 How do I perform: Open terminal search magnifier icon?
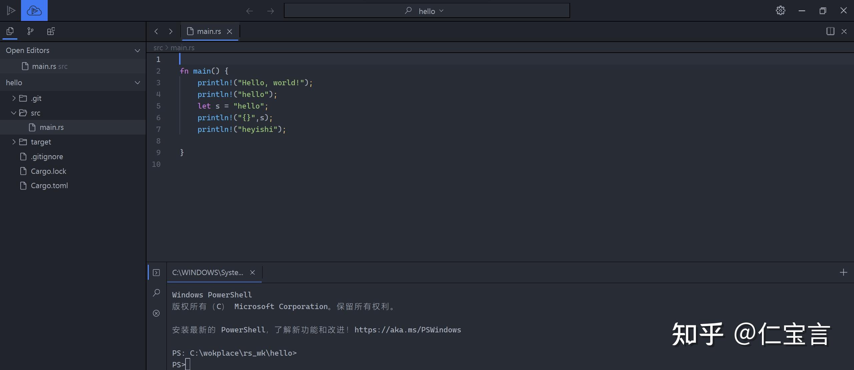(x=156, y=293)
